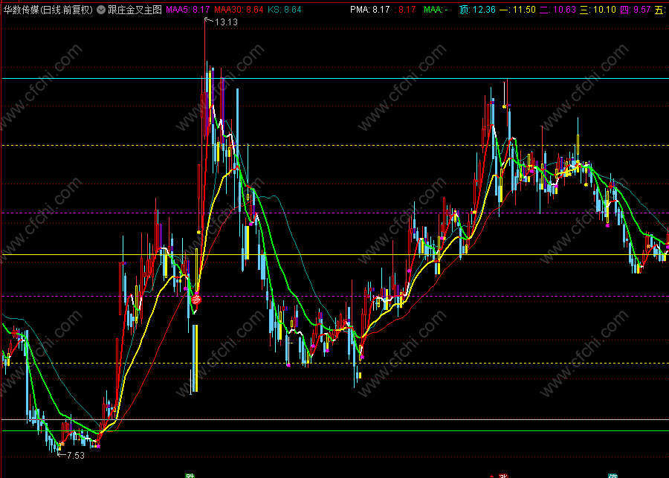The image size is (669, 478).
Task: Click the KS: 8.64 indicator value
Action: point(285,10)
